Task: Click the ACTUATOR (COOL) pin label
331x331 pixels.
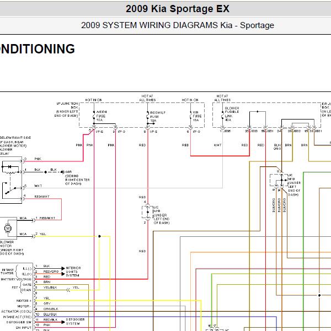Action: point(17,312)
